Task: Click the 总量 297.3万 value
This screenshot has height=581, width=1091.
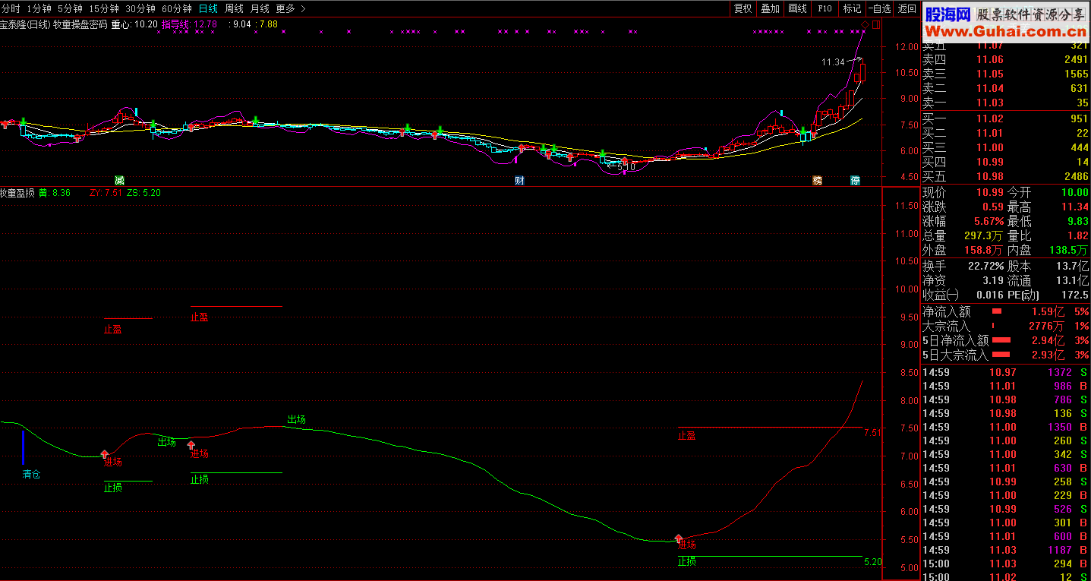Action: pyautogui.click(x=984, y=235)
